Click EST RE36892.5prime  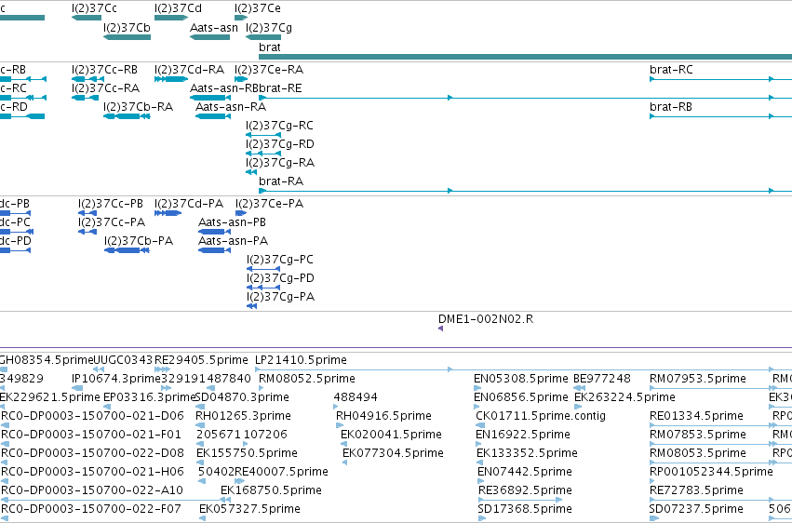(525, 490)
